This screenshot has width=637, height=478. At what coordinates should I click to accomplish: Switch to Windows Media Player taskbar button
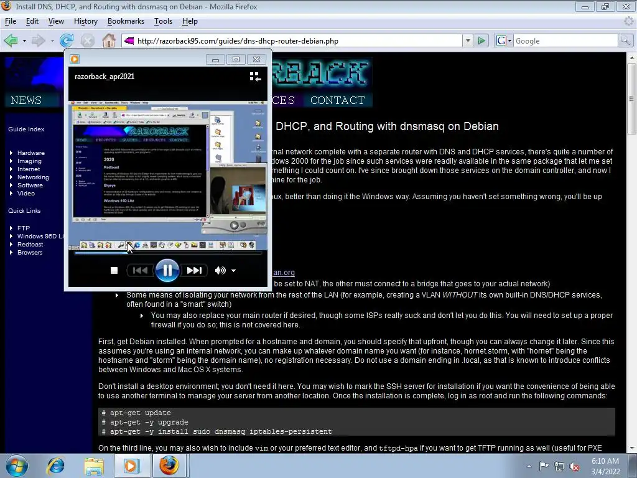pos(132,466)
